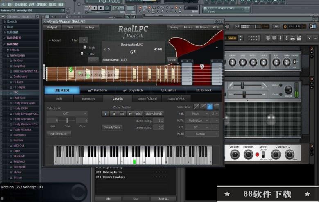
Task: Adjust the Accent Alter stepper
Action: pos(87,40)
